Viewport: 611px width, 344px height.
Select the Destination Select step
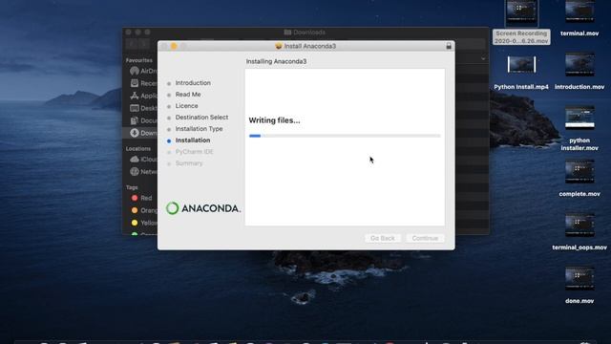tap(201, 118)
